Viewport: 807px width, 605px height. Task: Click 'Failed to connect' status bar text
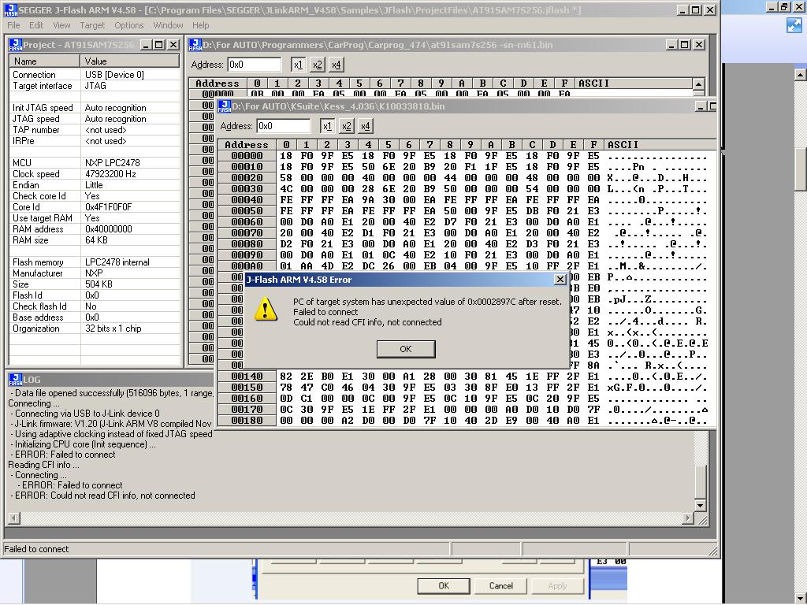(x=36, y=549)
